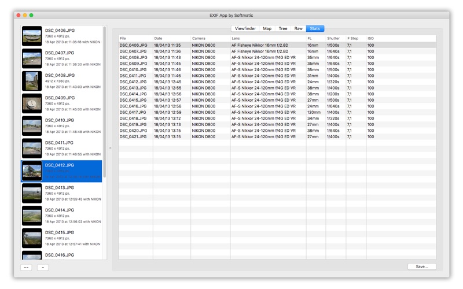Sort table by FL column header

click(x=316, y=38)
